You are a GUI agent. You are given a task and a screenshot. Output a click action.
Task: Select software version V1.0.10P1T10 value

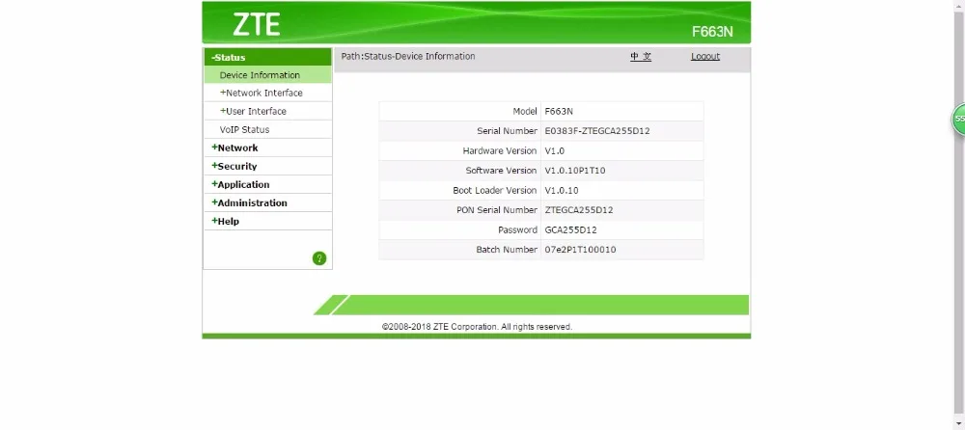coord(575,171)
